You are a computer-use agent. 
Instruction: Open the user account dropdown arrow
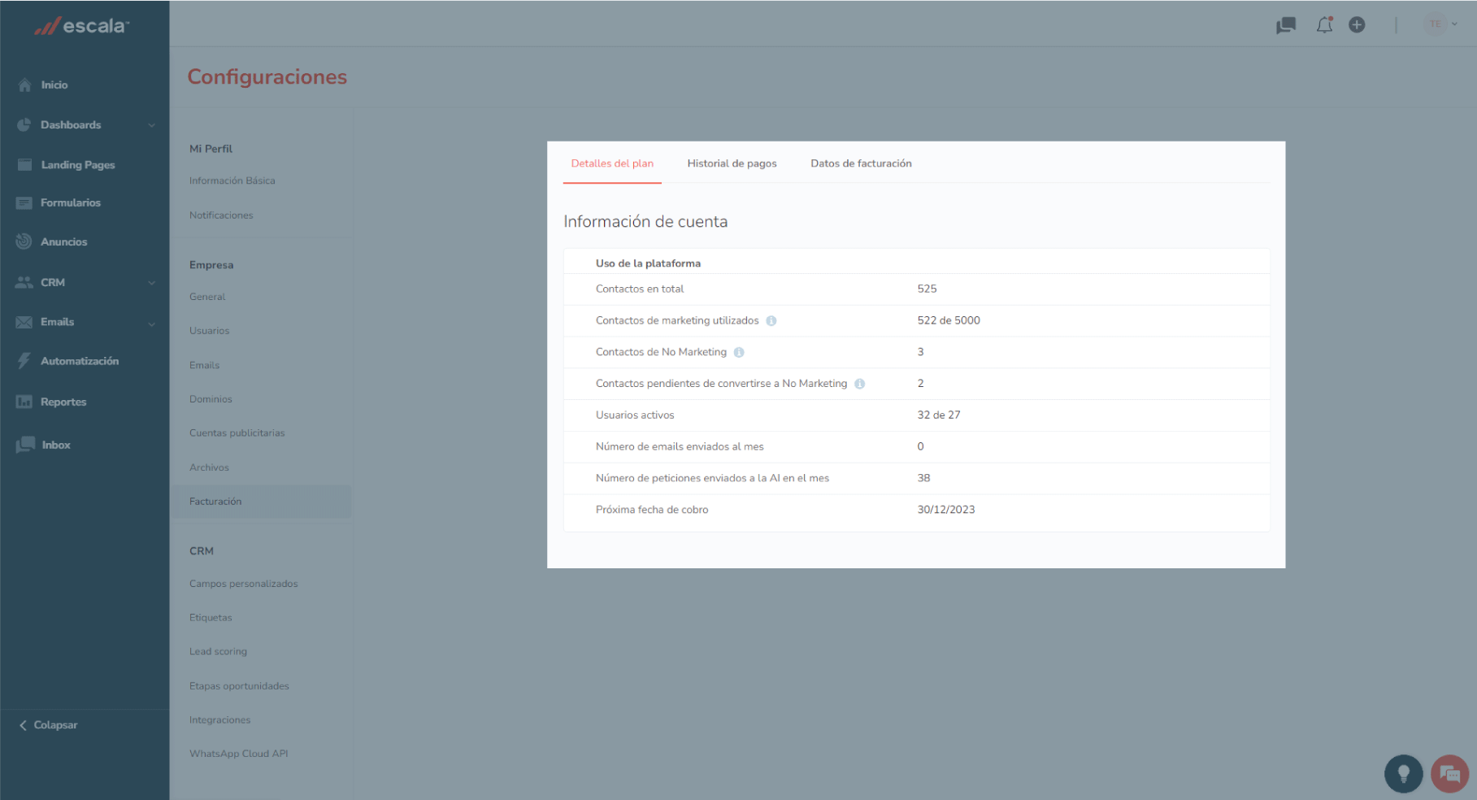[x=1454, y=24]
